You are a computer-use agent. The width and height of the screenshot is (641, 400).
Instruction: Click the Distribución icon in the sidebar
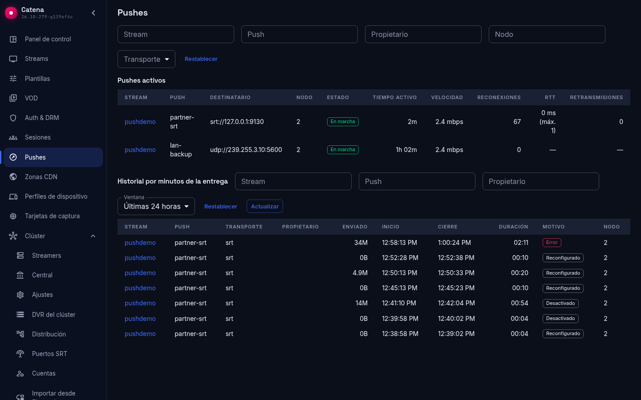tap(20, 334)
